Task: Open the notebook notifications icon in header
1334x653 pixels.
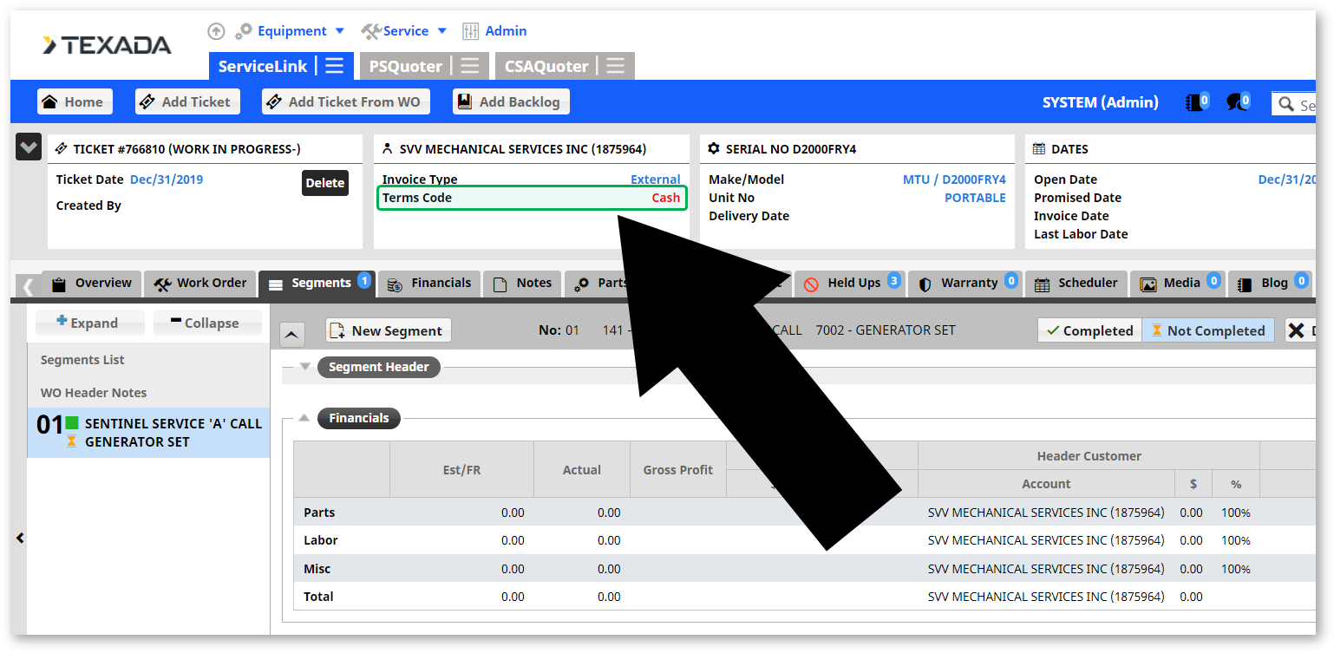Action: 1196,102
